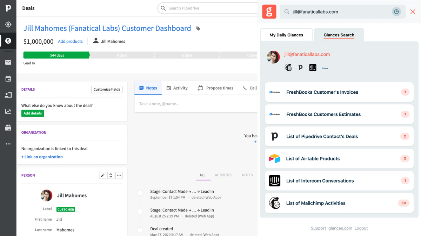Open List of Intercom Conversations card
The width and height of the screenshot is (421, 236).
(339, 181)
